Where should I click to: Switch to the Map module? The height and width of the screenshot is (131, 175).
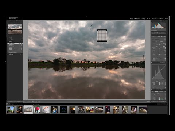pos(144,19)
